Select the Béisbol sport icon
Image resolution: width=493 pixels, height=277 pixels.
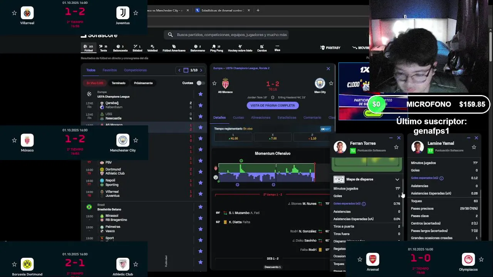click(137, 48)
